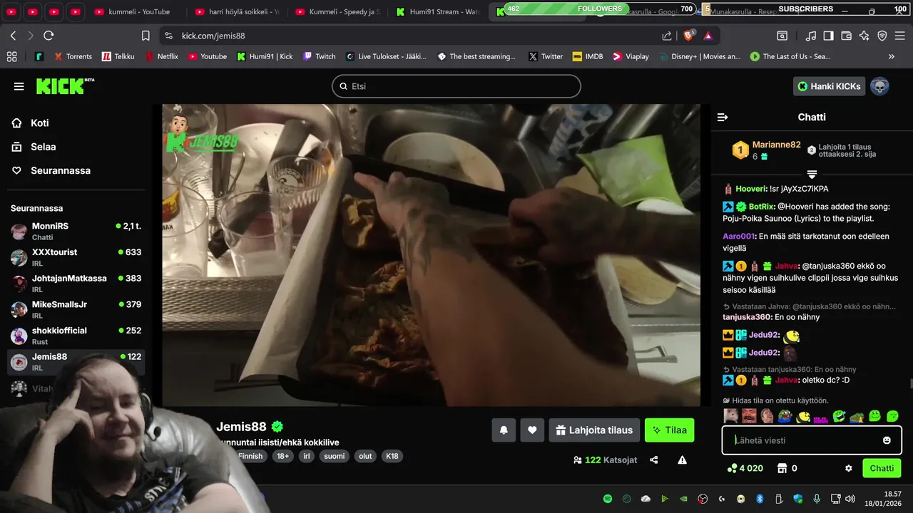Open the Brave Leo AI sparkle icon
The width and height of the screenshot is (913, 513).
[864, 36]
